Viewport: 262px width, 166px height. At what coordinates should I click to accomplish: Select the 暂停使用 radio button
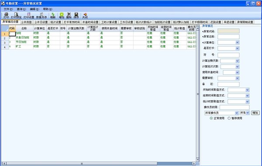(229, 118)
